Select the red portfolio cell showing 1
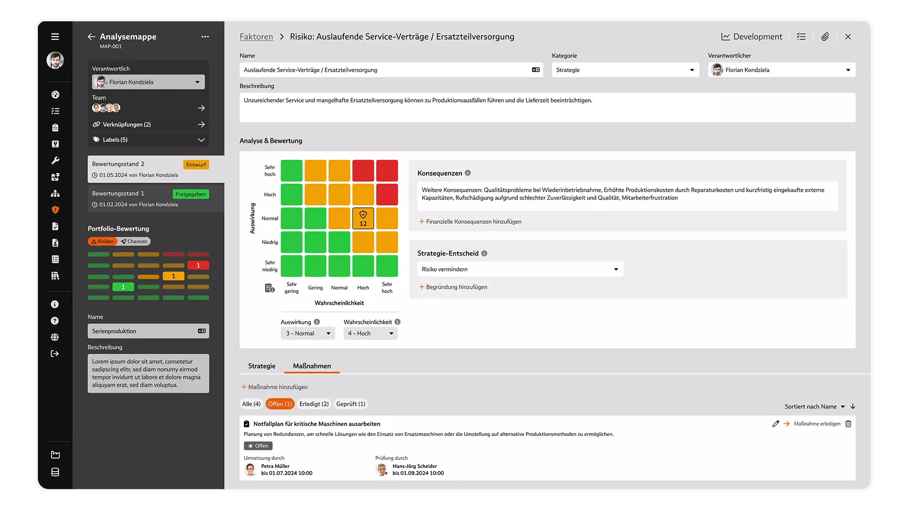Viewport: 908px width, 510px height. (x=198, y=265)
